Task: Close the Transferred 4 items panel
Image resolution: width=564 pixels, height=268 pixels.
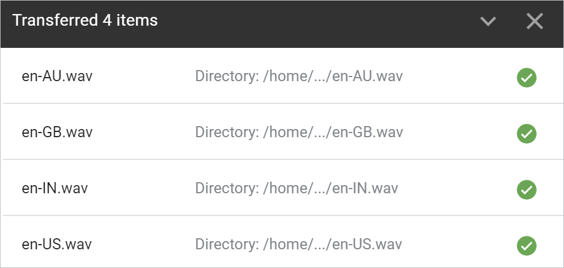Action: [x=534, y=22]
